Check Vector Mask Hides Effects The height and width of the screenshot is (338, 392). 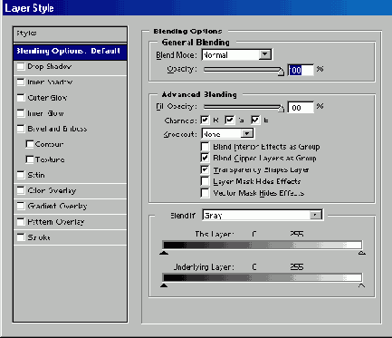[205, 193]
